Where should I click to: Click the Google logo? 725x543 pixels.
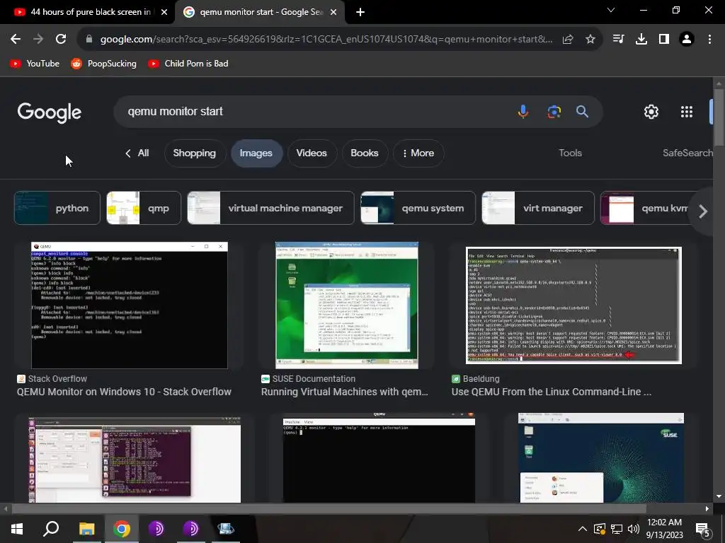tap(50, 112)
